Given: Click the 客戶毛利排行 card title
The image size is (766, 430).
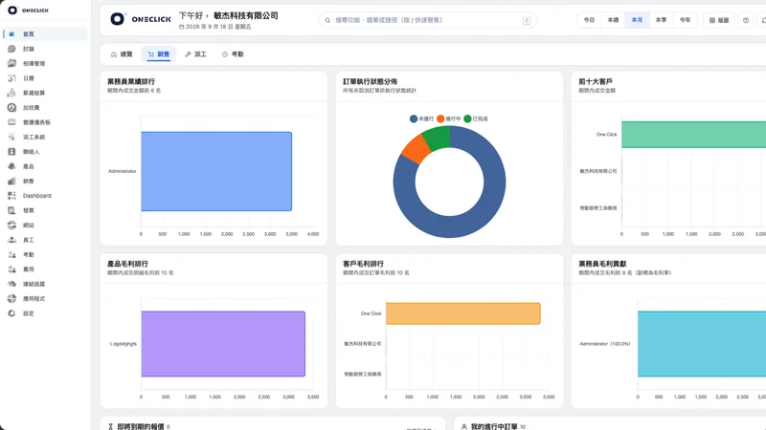Looking at the screenshot, I should (363, 264).
